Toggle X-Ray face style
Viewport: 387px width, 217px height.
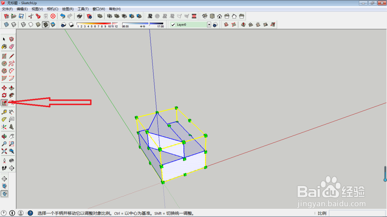(7, 25)
